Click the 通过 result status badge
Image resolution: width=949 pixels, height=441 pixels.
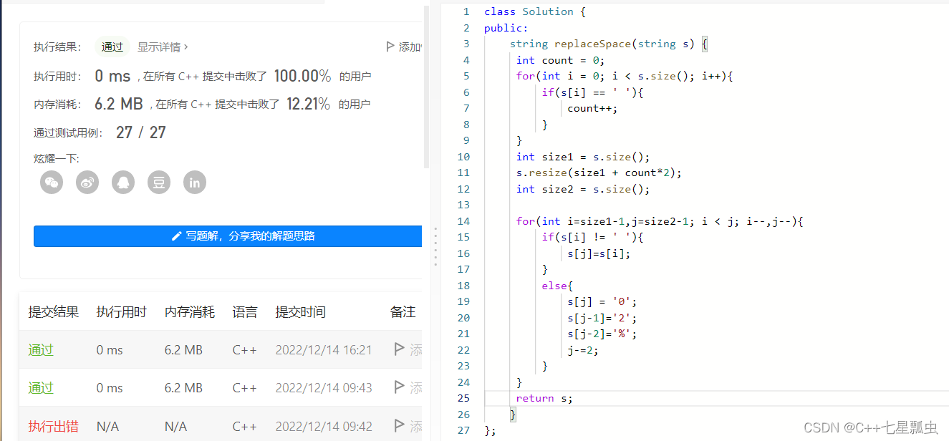pos(112,47)
